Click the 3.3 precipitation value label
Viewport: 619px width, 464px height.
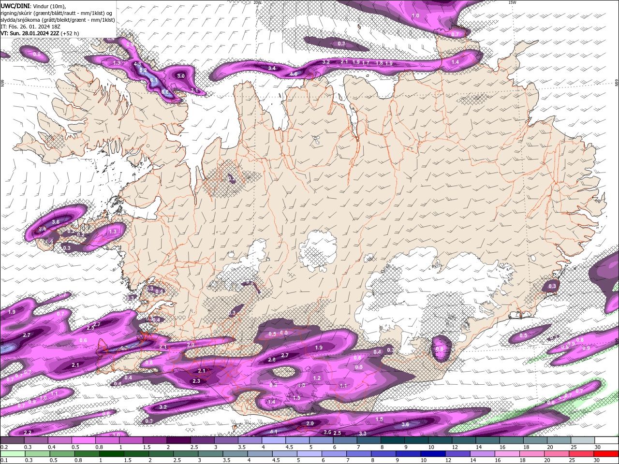[x=363, y=434]
